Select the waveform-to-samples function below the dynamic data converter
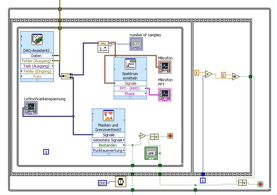This screenshot has height=195, width=277. pyautogui.click(x=103, y=49)
